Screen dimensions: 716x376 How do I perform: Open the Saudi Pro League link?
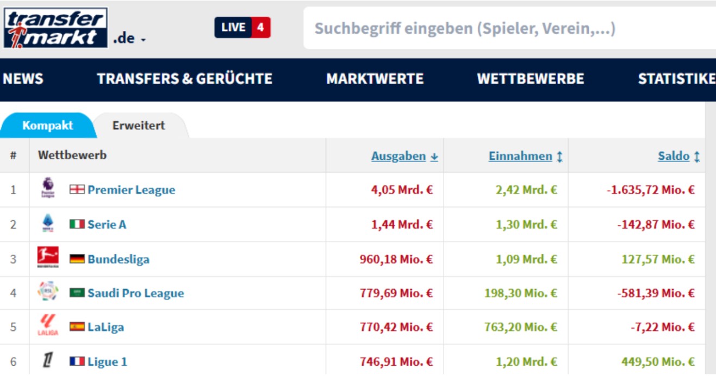pos(135,293)
